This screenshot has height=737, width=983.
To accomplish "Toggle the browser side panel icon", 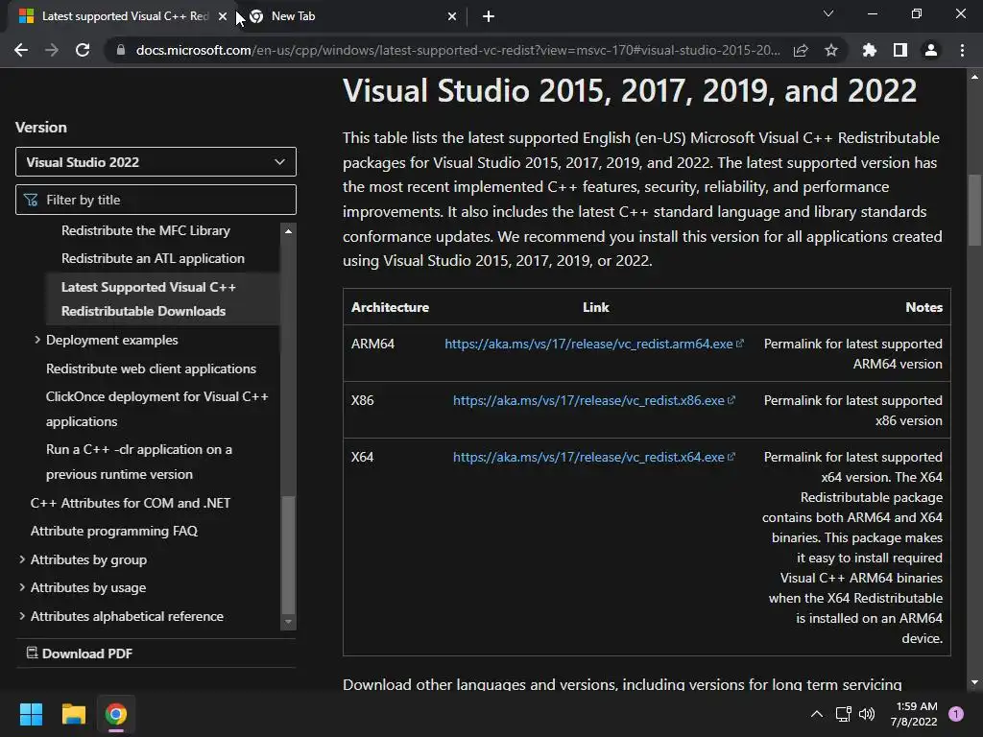I will [x=900, y=50].
